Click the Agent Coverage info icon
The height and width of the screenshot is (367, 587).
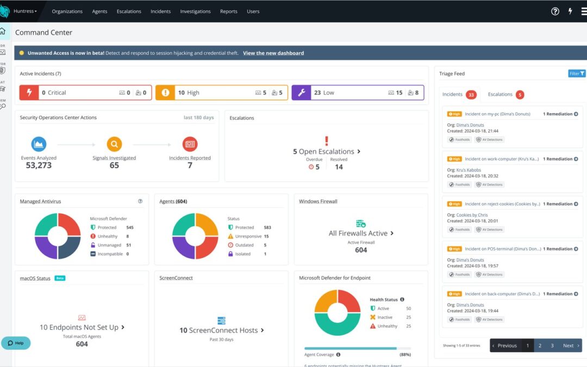[338, 354]
